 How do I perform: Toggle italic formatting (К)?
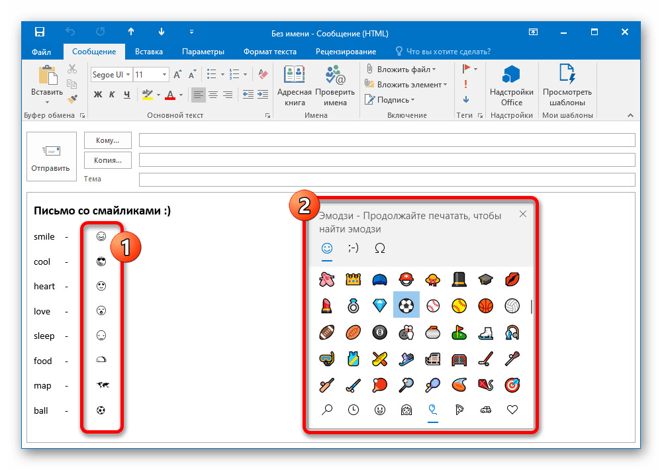pyautogui.click(x=112, y=95)
